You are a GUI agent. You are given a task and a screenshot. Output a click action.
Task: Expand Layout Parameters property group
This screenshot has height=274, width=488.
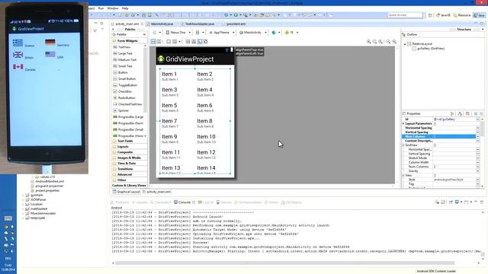(403, 123)
